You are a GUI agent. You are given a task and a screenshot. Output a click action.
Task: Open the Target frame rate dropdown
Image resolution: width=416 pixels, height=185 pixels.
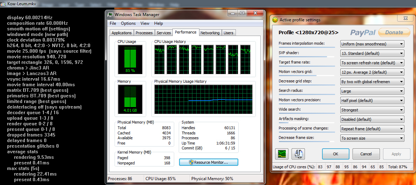[372, 63]
